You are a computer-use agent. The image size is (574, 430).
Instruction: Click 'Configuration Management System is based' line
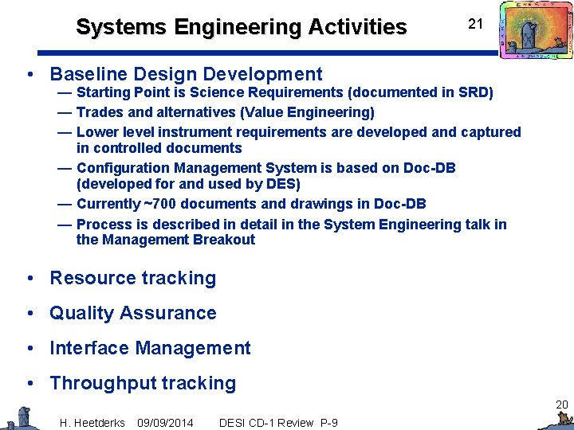(x=266, y=168)
